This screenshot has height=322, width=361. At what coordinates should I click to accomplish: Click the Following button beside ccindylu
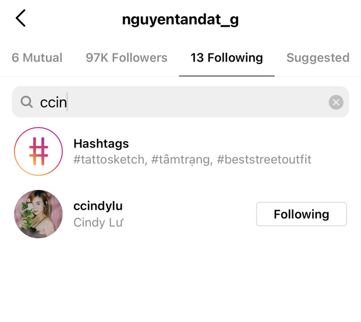coord(301,214)
